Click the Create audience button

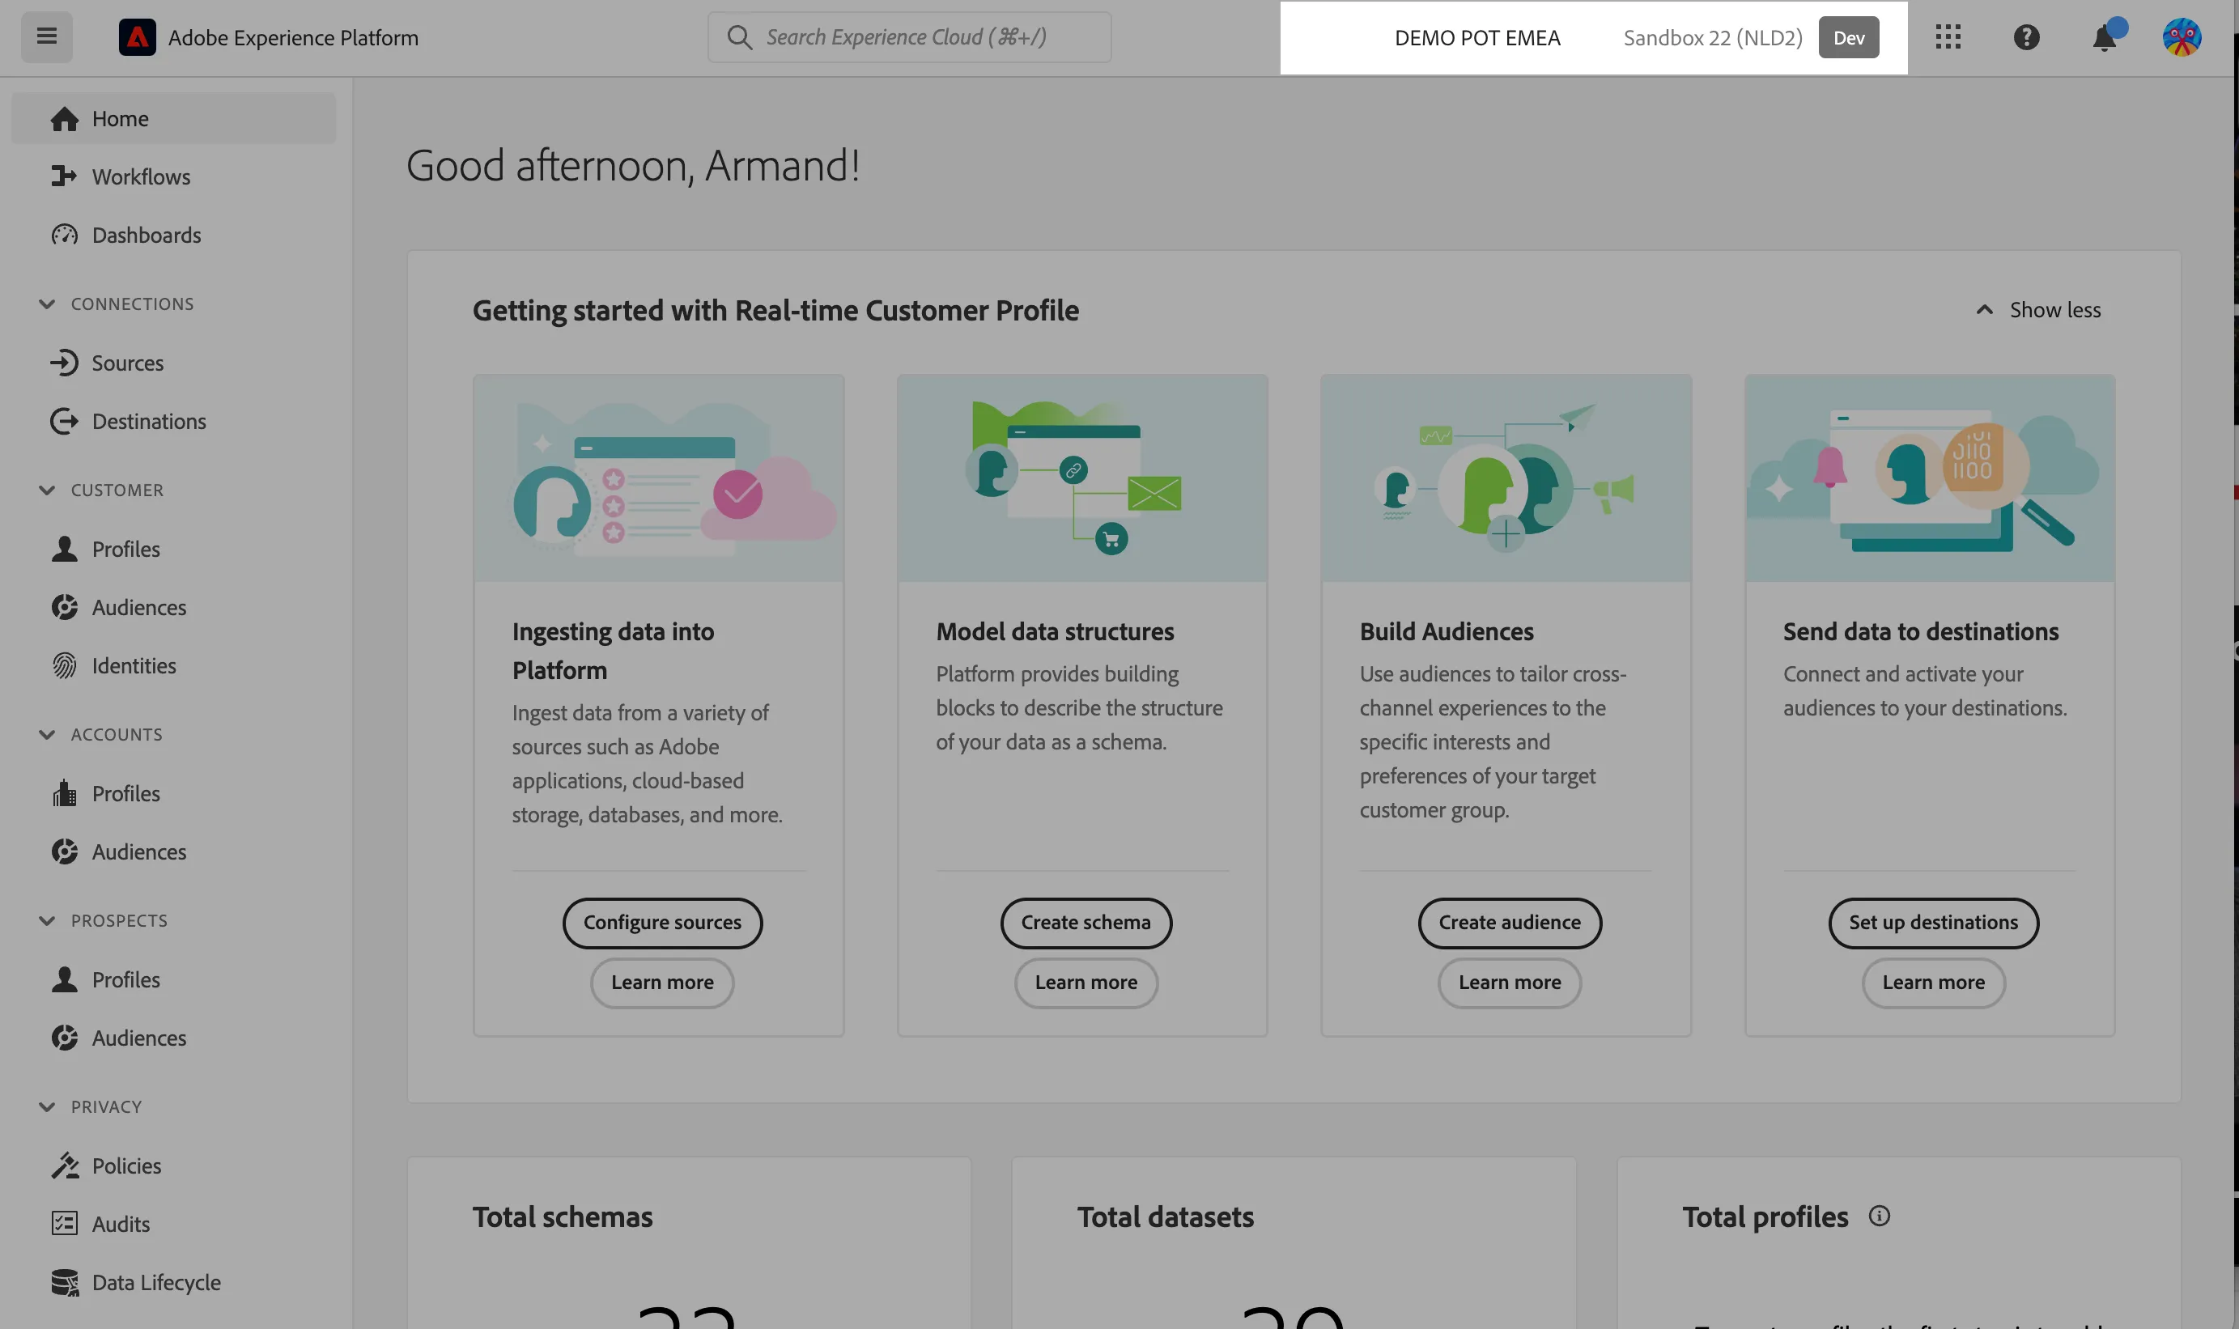[1509, 923]
